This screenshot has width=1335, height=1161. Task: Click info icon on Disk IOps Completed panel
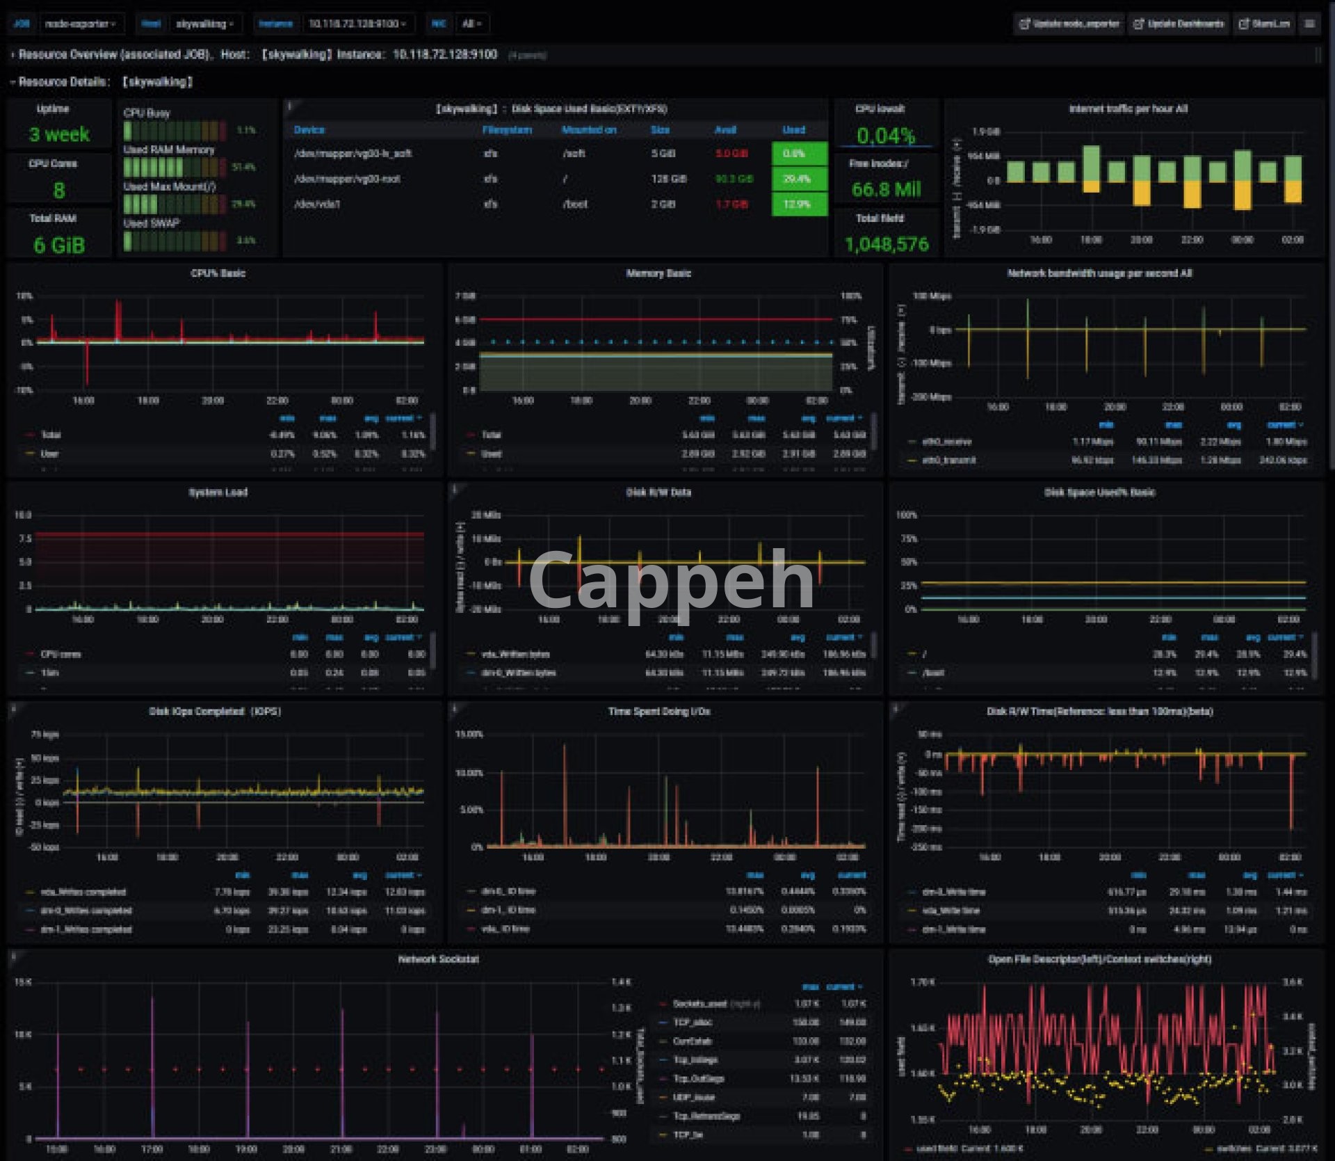pyautogui.click(x=13, y=708)
